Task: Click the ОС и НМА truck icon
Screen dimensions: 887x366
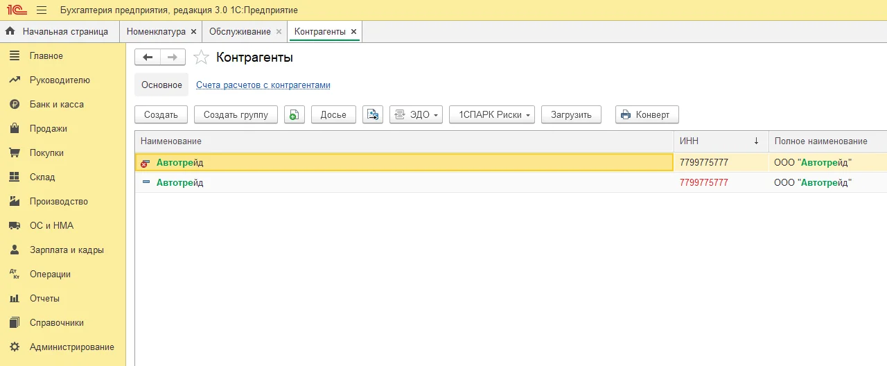Action: pos(14,225)
